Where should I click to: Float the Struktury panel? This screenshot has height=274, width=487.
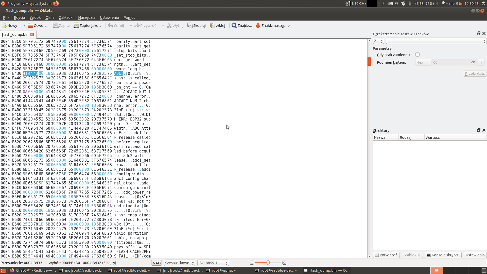tap(479, 130)
